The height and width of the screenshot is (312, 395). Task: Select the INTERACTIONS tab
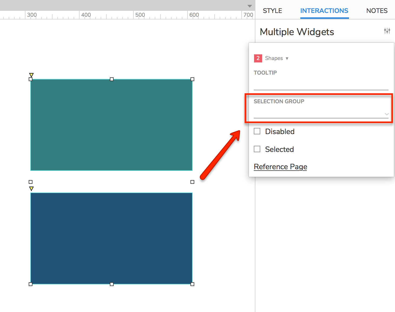point(324,11)
